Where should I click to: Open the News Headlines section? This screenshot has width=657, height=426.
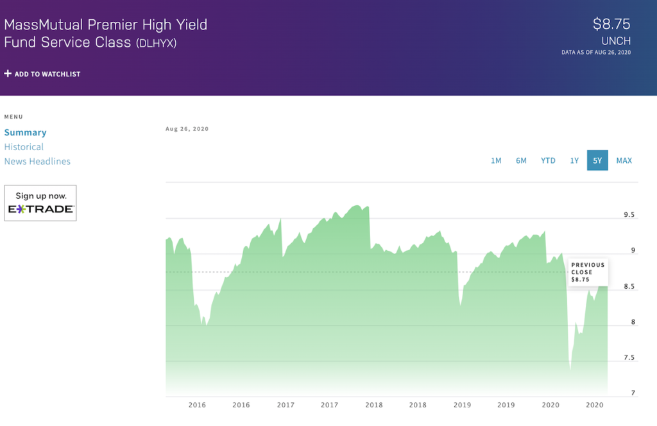(37, 161)
